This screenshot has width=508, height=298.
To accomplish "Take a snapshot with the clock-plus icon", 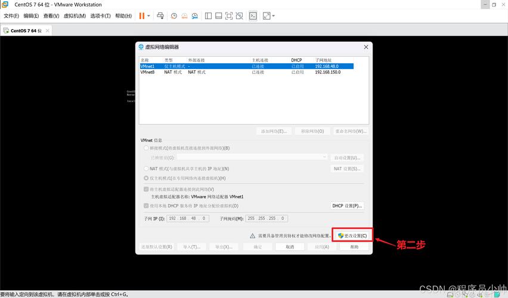I will tap(174, 16).
